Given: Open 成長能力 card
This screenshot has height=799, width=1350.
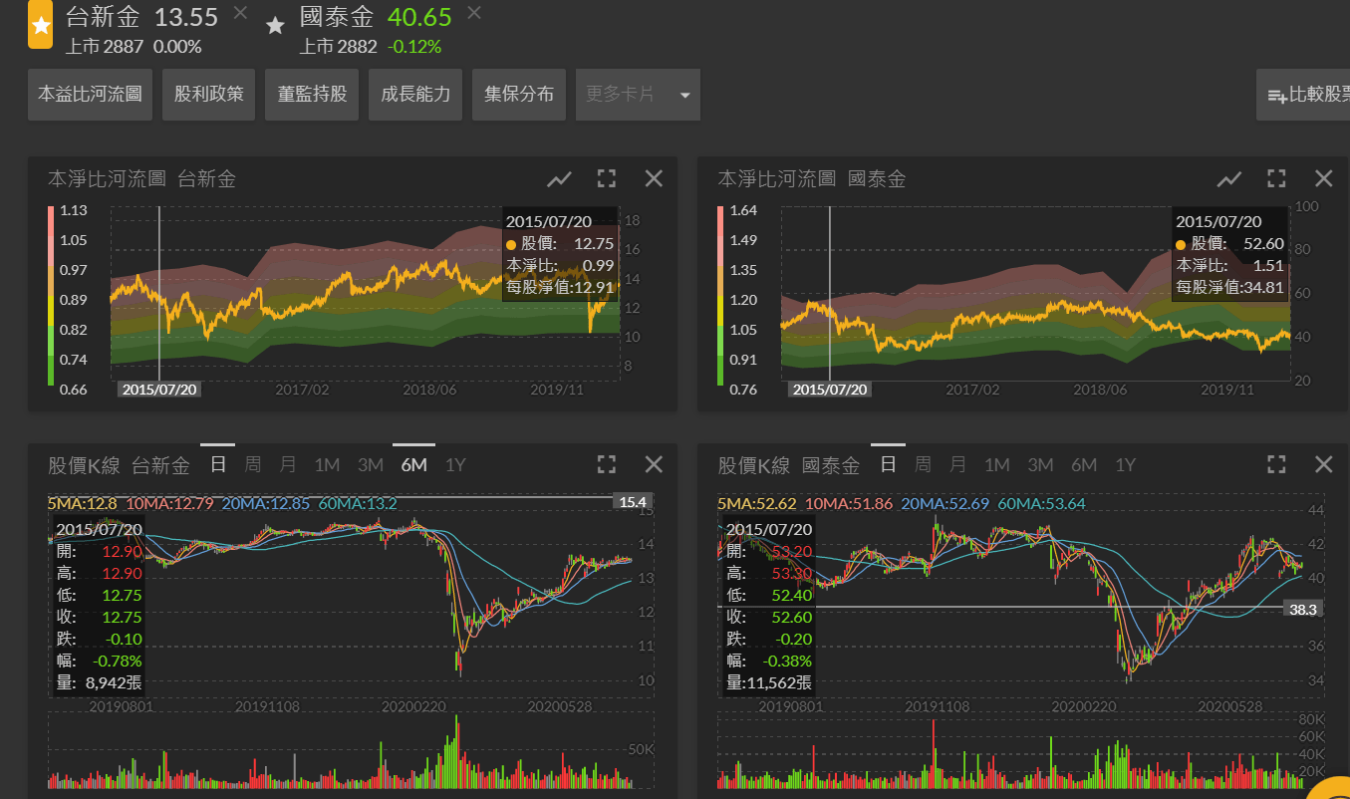Looking at the screenshot, I should click(x=415, y=95).
